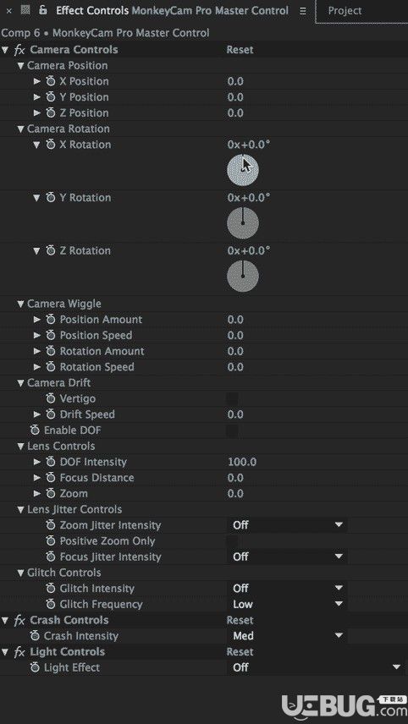408x724 pixels.
Task: Tick the Positive Zoom Only checkbox
Action: tap(232, 541)
